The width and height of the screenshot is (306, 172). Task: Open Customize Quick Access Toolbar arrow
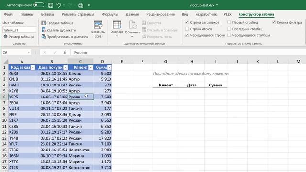tap(89, 5)
